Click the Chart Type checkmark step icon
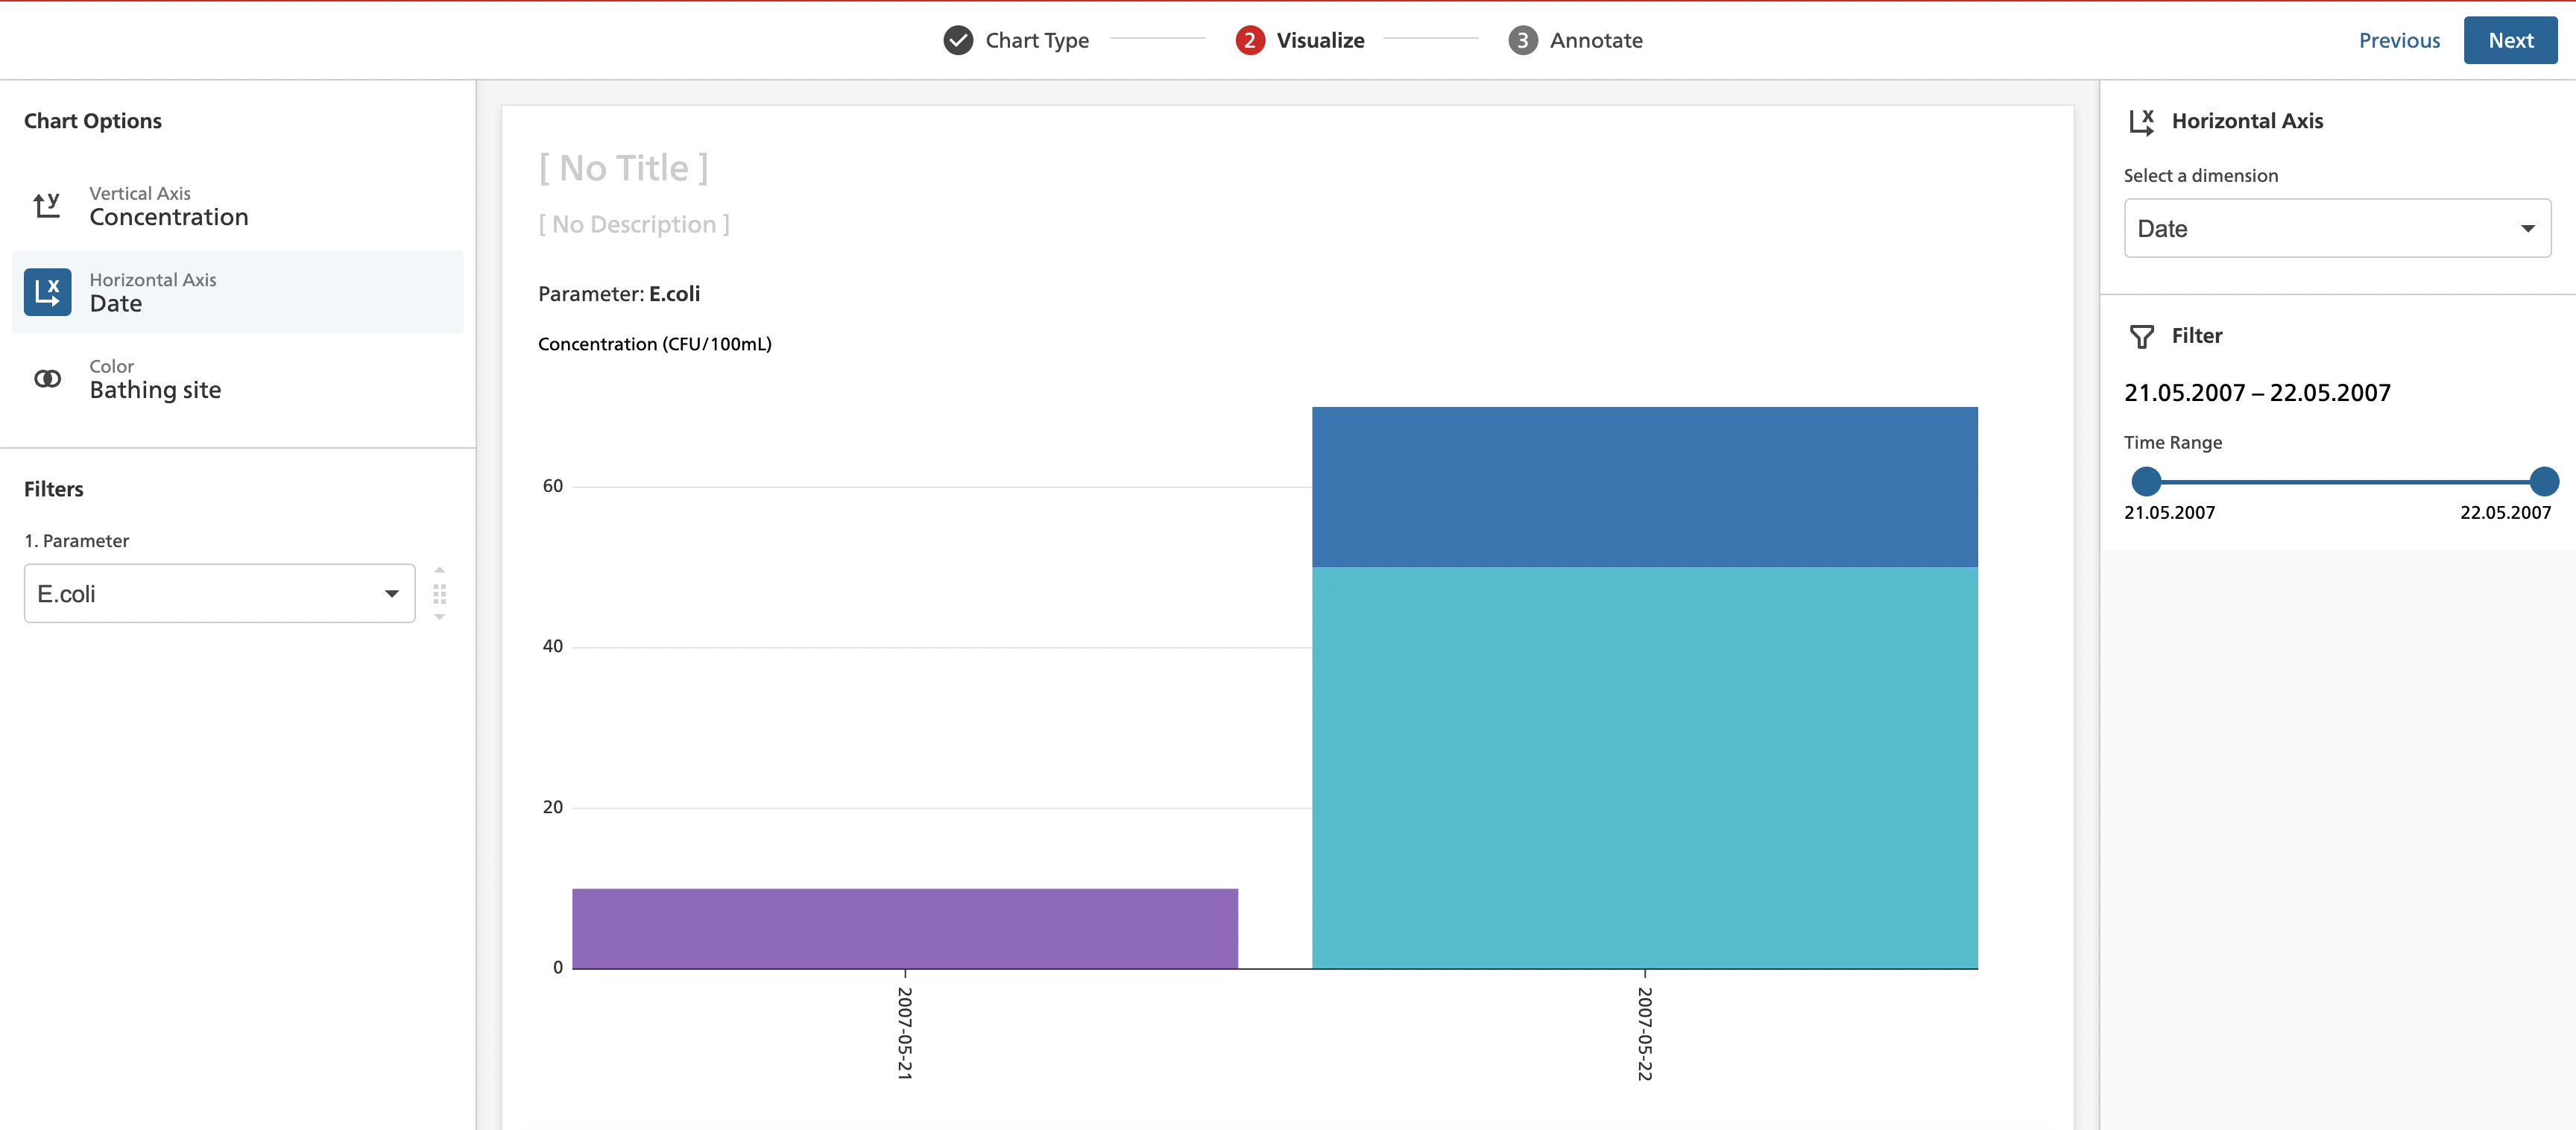The image size is (2576, 1130). pos(958,40)
